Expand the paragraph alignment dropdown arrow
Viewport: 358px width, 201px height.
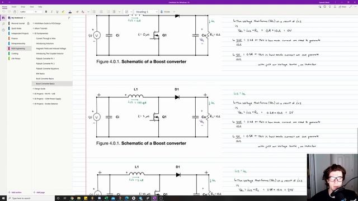pos(119,12)
